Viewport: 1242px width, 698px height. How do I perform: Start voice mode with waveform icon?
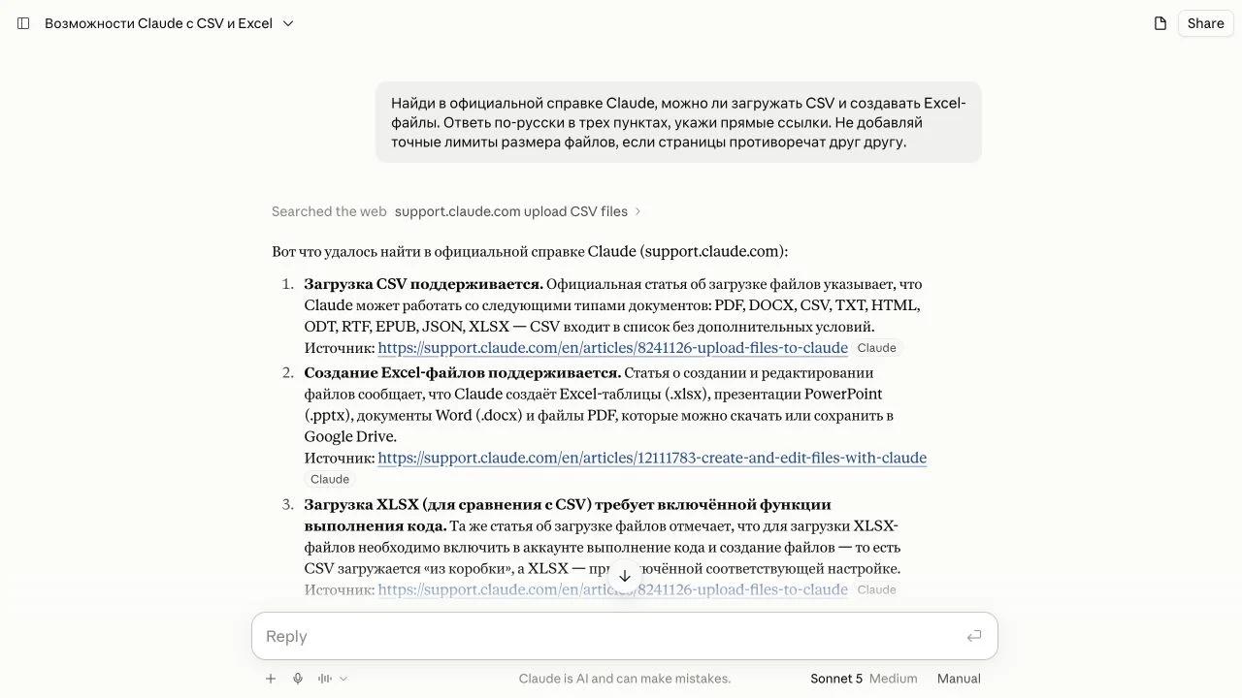[326, 679]
